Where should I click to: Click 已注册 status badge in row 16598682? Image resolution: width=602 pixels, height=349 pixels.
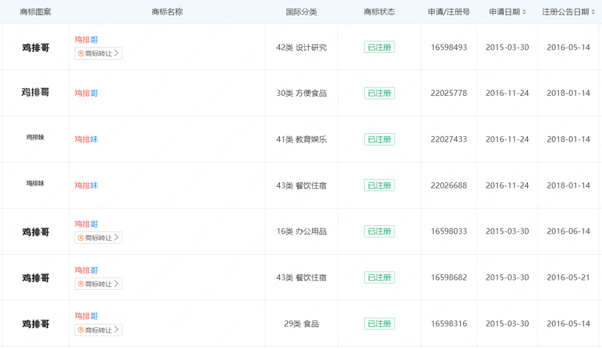(380, 277)
